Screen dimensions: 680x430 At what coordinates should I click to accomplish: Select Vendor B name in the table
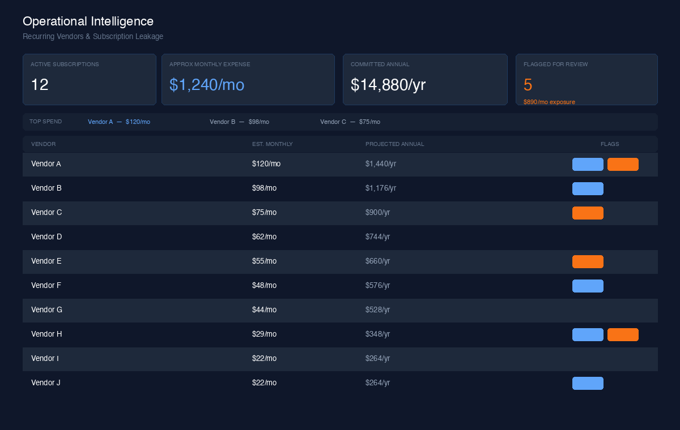point(46,188)
